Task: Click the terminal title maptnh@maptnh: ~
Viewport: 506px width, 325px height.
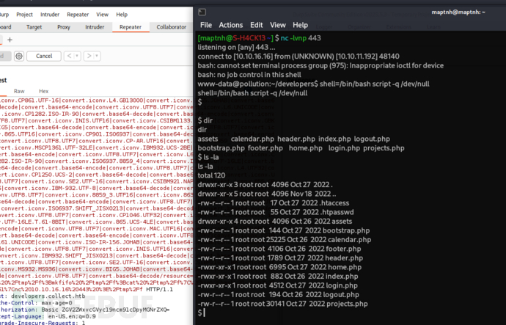Action: pos(458,12)
